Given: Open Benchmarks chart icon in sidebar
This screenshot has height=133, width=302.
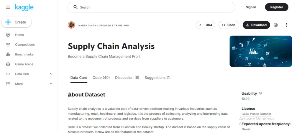Looking at the screenshot, I should pos(8,54).
